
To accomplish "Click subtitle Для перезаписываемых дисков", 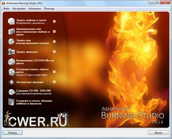I will (34, 94).
